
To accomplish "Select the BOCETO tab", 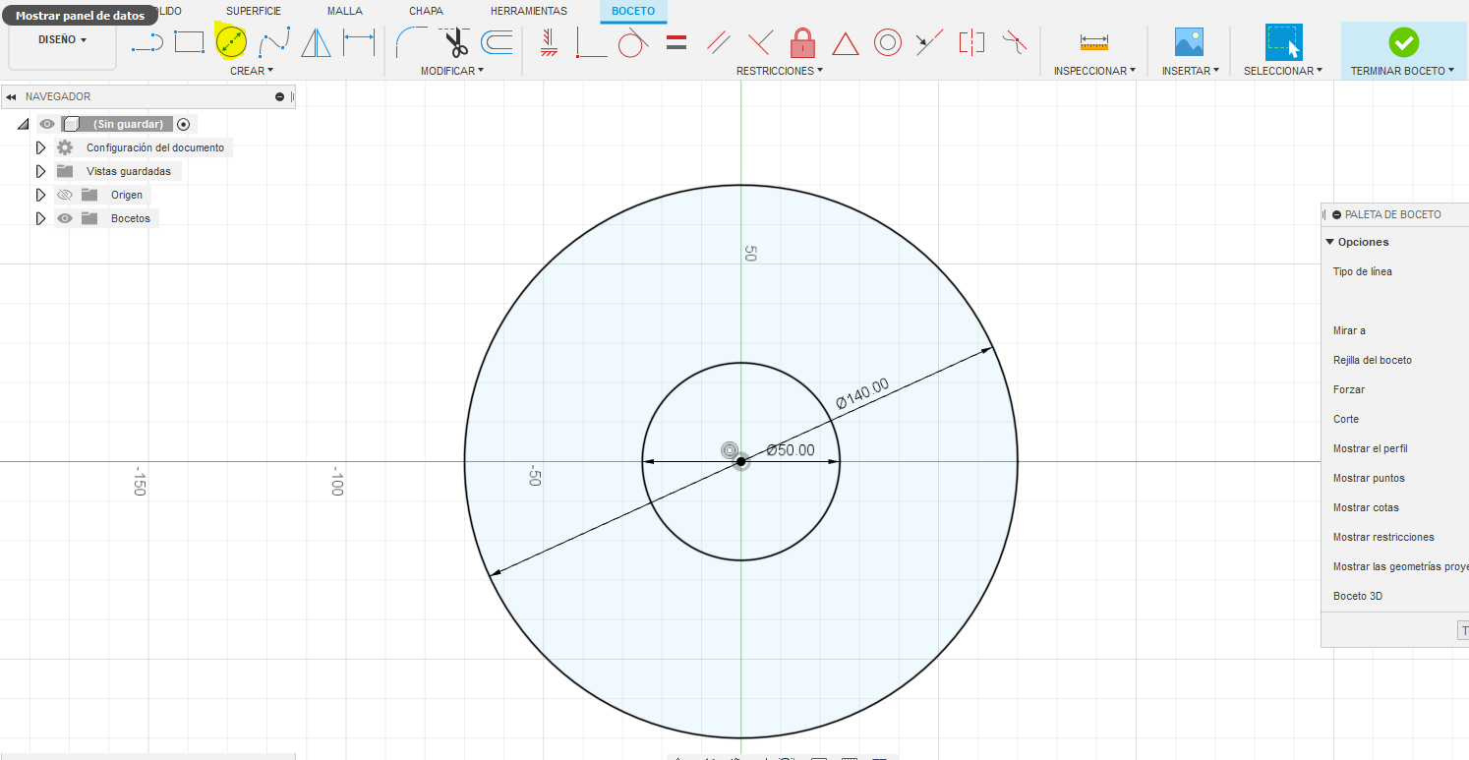I will click(x=633, y=11).
